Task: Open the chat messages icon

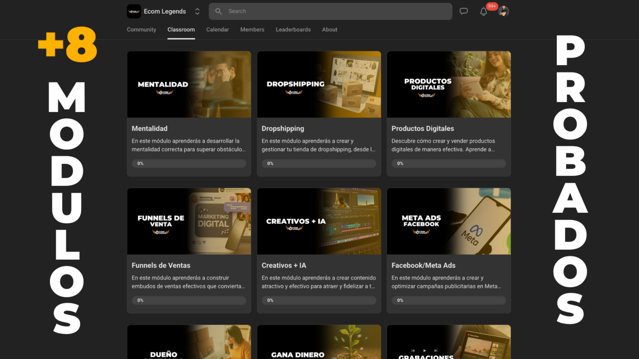Action: (x=464, y=12)
